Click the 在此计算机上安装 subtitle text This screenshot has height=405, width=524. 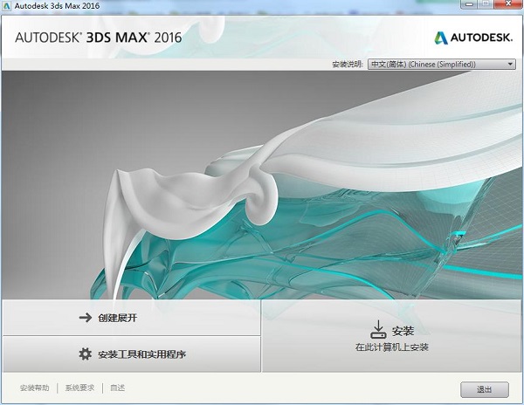(x=391, y=347)
